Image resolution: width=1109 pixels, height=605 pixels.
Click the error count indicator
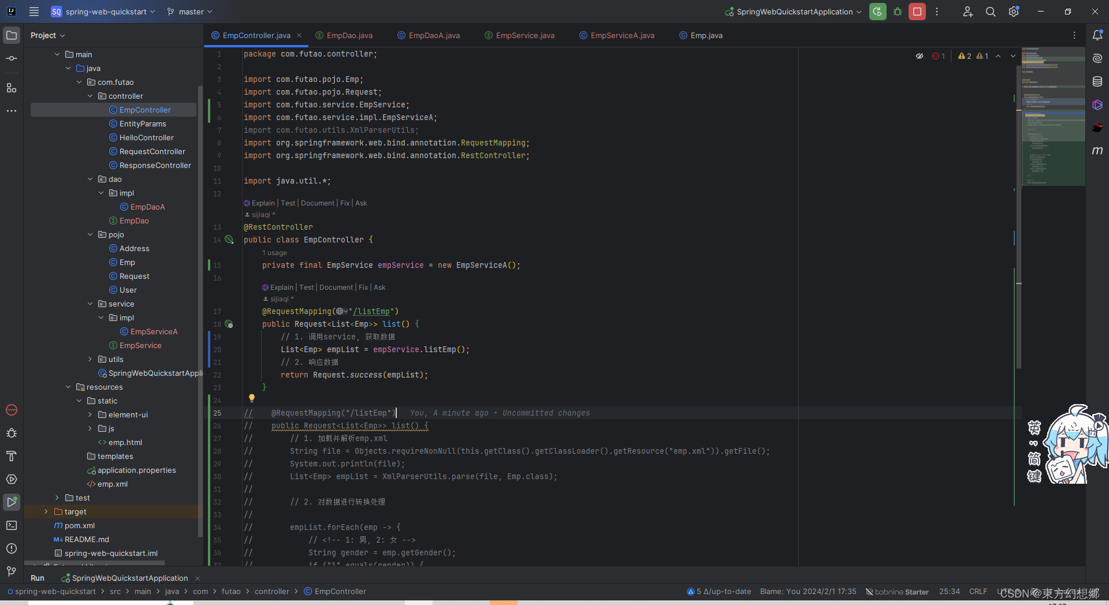939,56
